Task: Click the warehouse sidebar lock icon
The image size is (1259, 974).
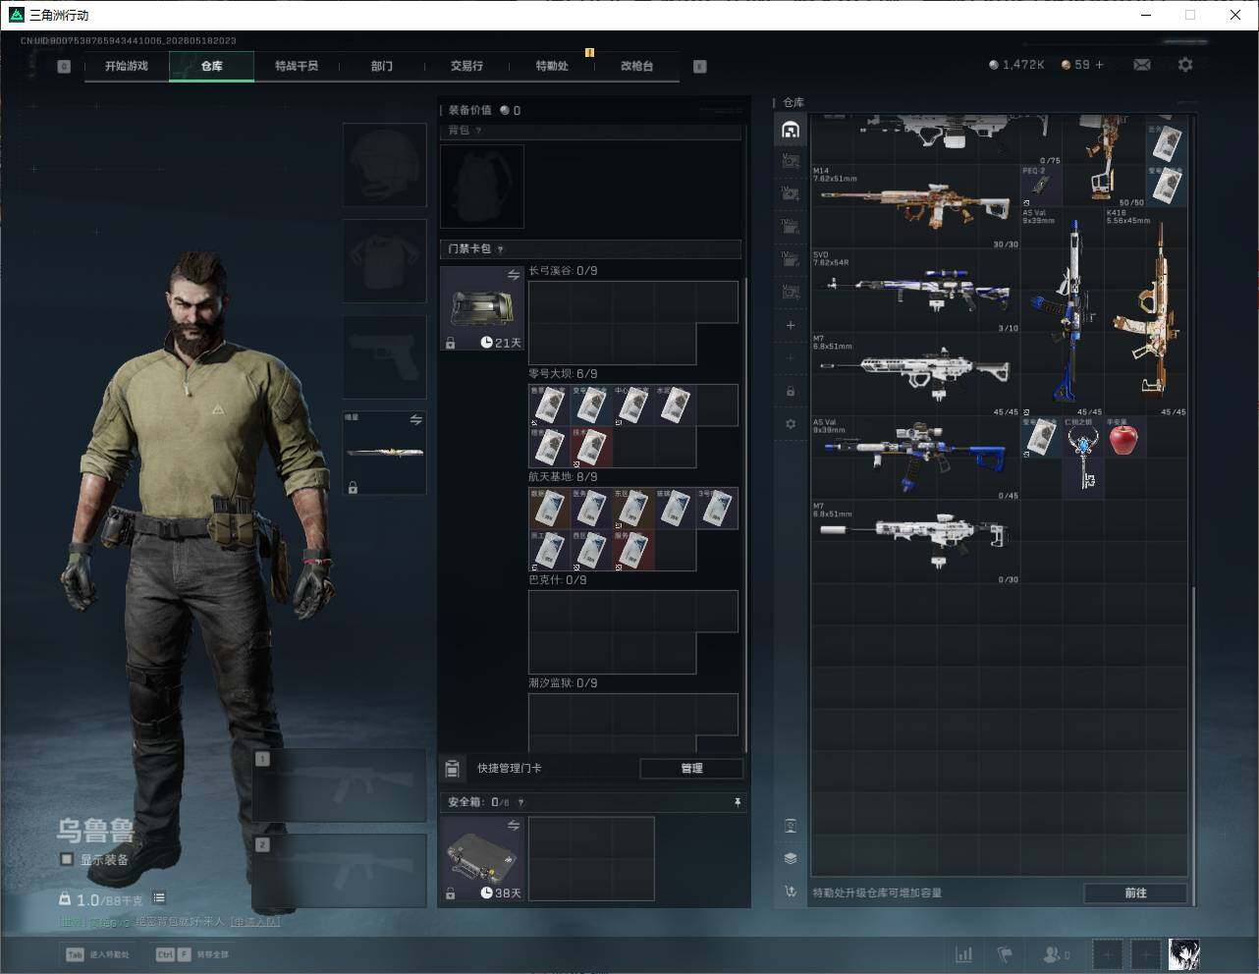Action: (x=791, y=391)
